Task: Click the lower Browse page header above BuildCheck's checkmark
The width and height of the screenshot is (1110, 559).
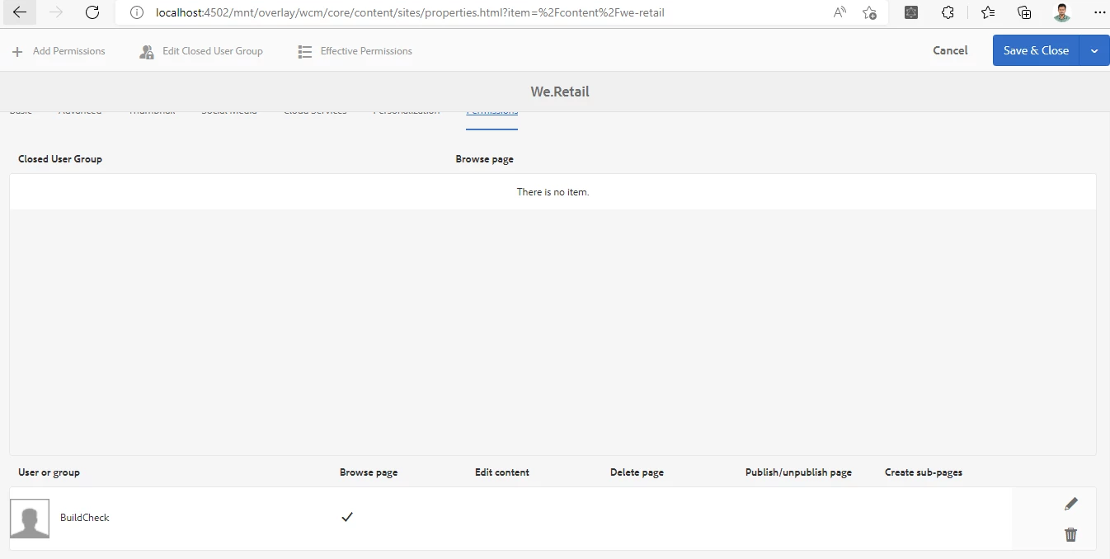Action: (x=369, y=472)
